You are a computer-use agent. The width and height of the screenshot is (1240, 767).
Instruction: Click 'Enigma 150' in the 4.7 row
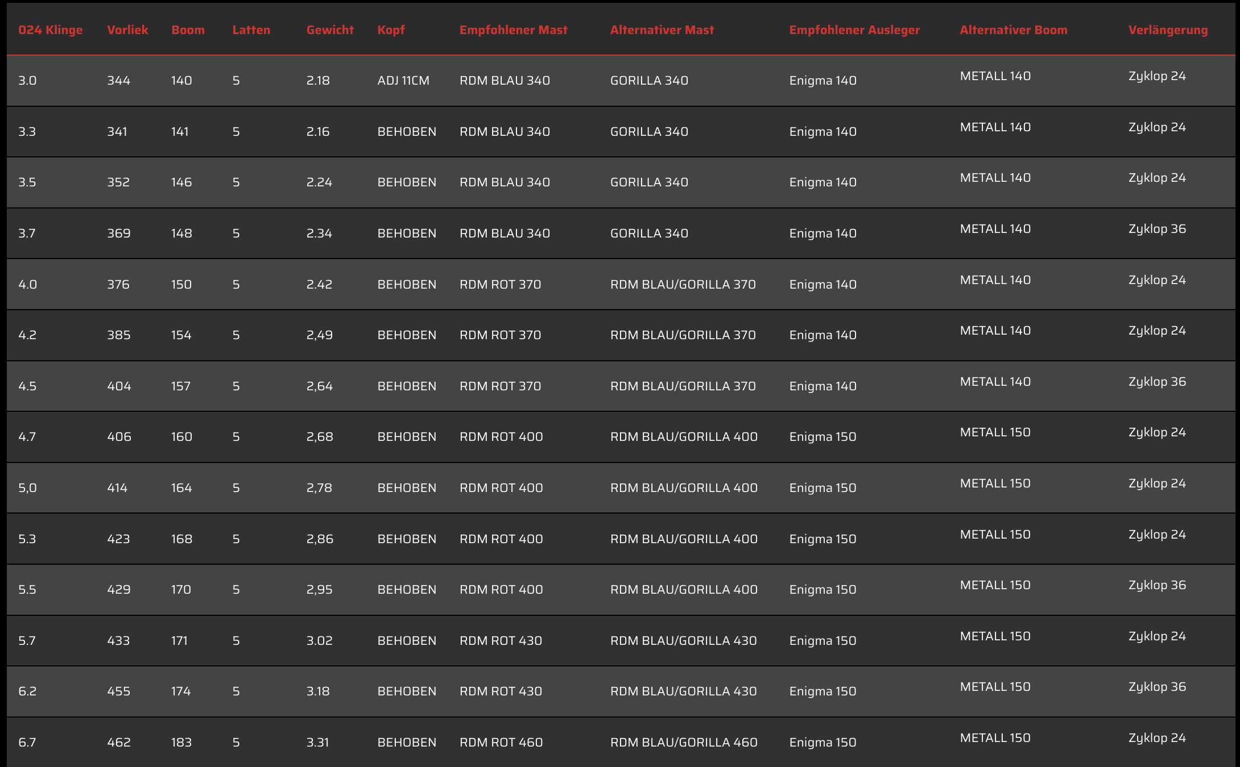click(822, 437)
